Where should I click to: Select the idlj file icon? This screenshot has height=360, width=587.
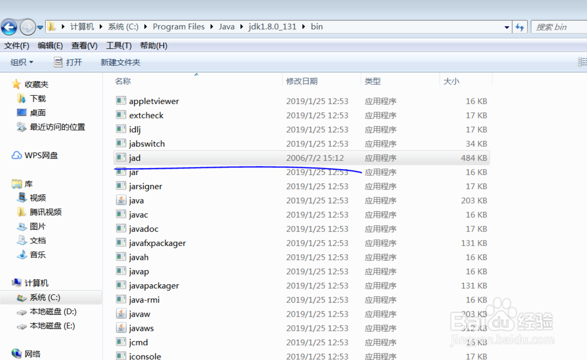click(121, 129)
